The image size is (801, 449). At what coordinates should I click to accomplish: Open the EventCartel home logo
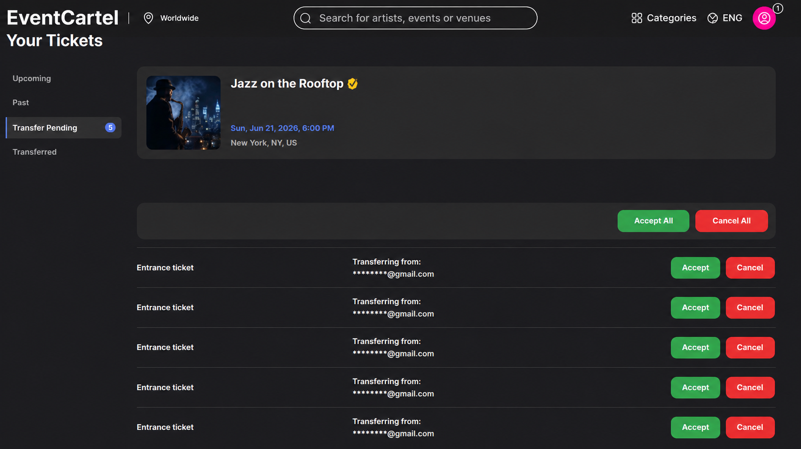[x=63, y=18]
